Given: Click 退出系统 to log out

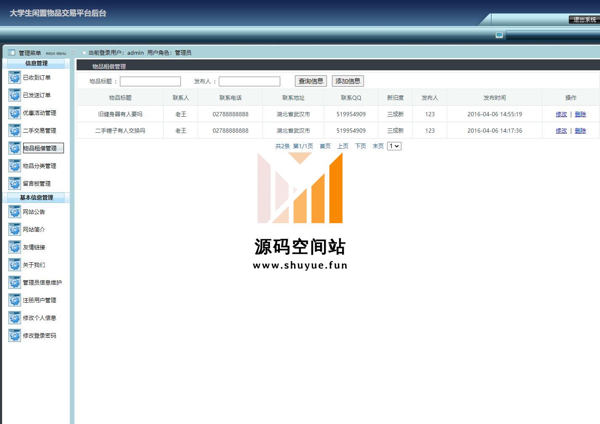Looking at the screenshot, I should coord(584,20).
